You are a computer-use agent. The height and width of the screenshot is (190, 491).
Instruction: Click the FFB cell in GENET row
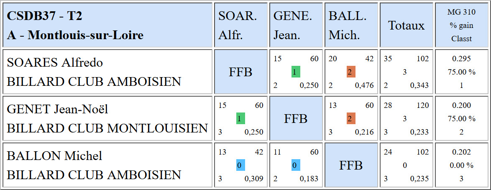point(296,118)
